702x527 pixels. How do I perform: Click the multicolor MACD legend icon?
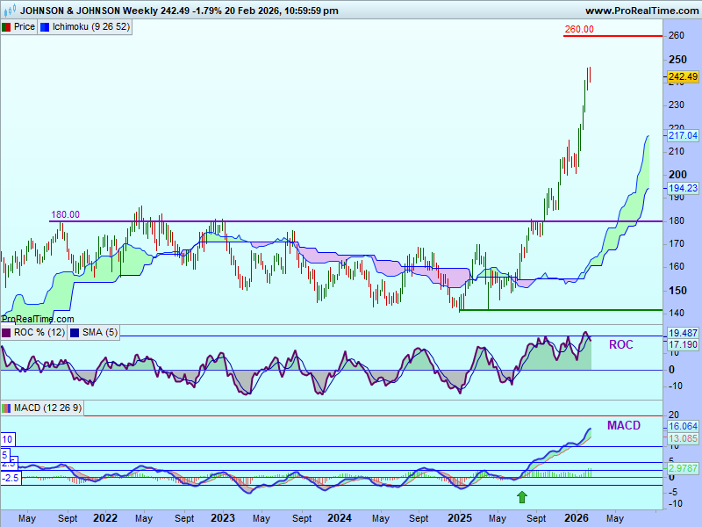click(x=6, y=408)
